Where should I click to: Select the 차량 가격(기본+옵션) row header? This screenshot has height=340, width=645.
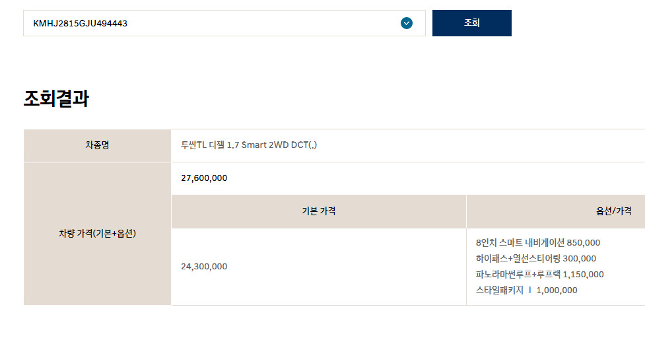(x=97, y=234)
